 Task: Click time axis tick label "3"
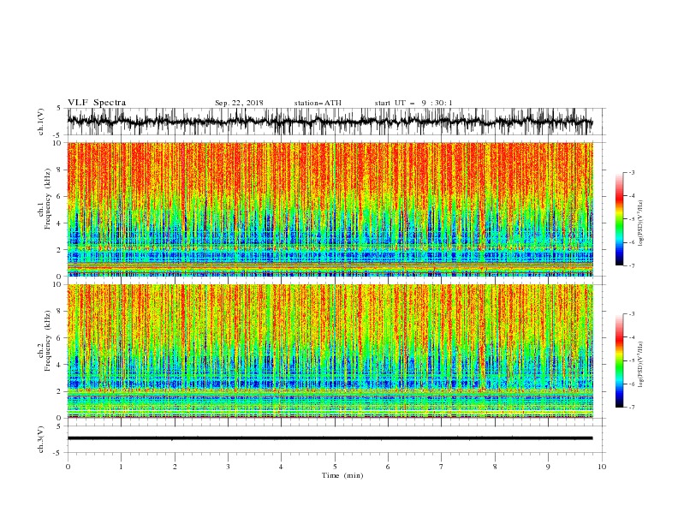pos(228,467)
